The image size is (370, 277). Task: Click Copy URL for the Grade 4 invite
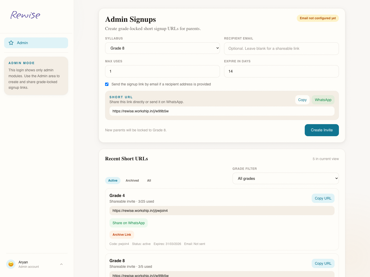[x=323, y=198]
